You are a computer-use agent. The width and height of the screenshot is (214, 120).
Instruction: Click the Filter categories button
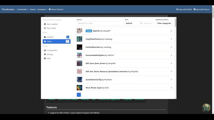164,23
